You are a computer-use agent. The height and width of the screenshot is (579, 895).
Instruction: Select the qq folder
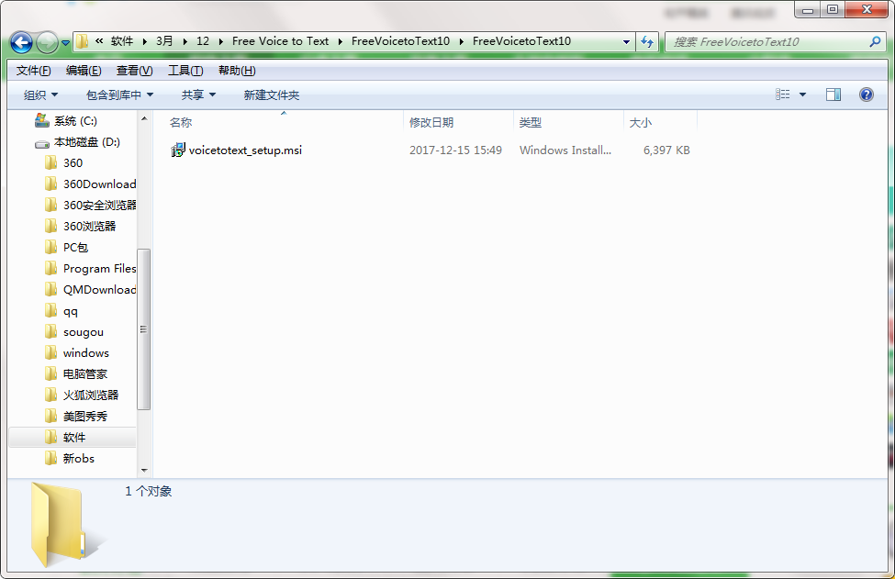pos(70,311)
